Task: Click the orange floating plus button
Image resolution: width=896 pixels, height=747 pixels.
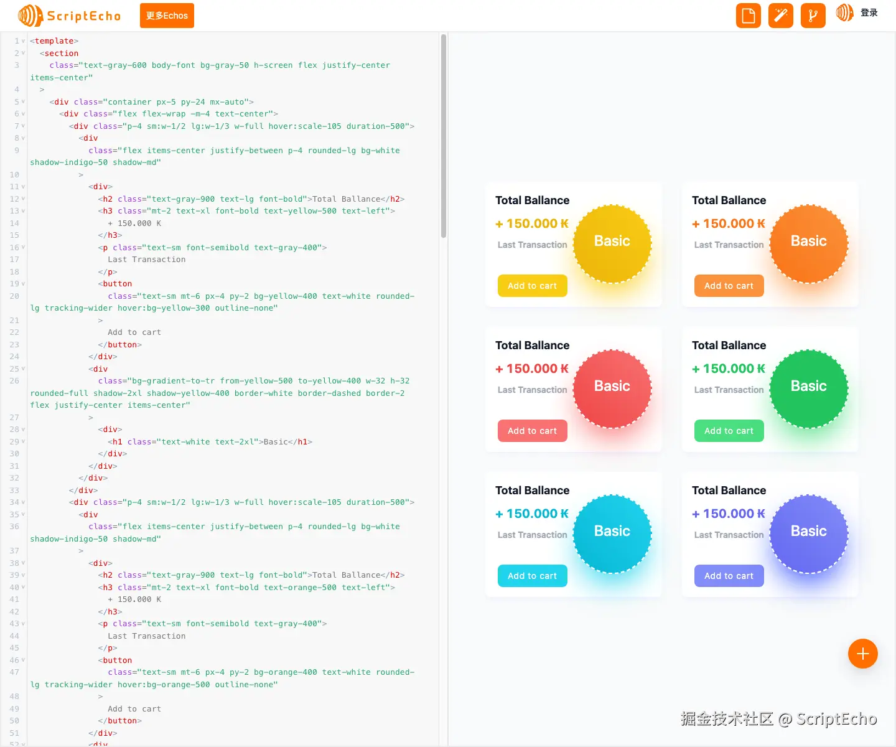Action: point(863,654)
